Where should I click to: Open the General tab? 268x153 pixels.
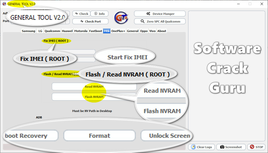(133, 31)
